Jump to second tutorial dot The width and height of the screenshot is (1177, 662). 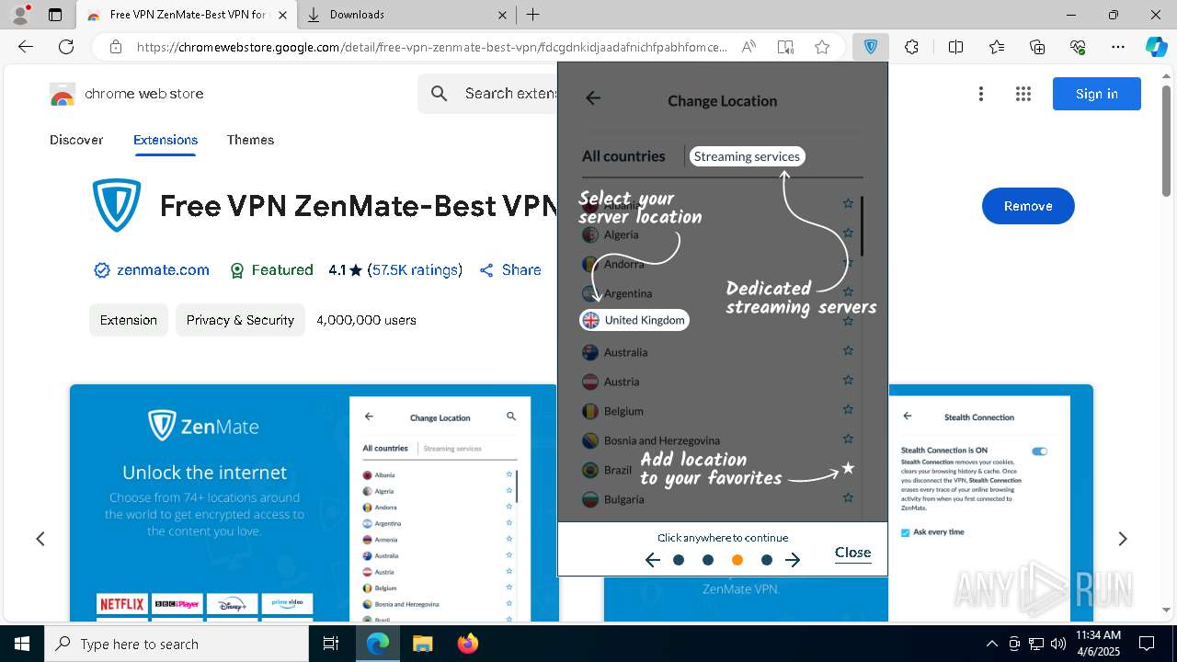click(x=708, y=560)
